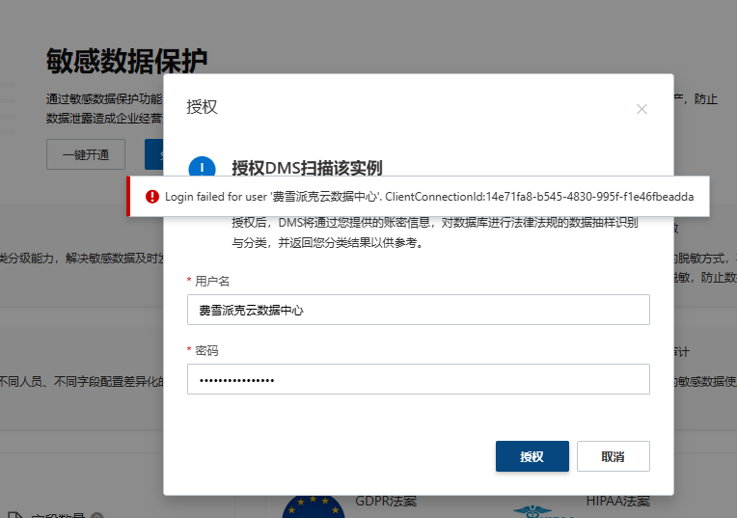Click the blue info icon beside 授权DMS扫描该实例

point(203,167)
